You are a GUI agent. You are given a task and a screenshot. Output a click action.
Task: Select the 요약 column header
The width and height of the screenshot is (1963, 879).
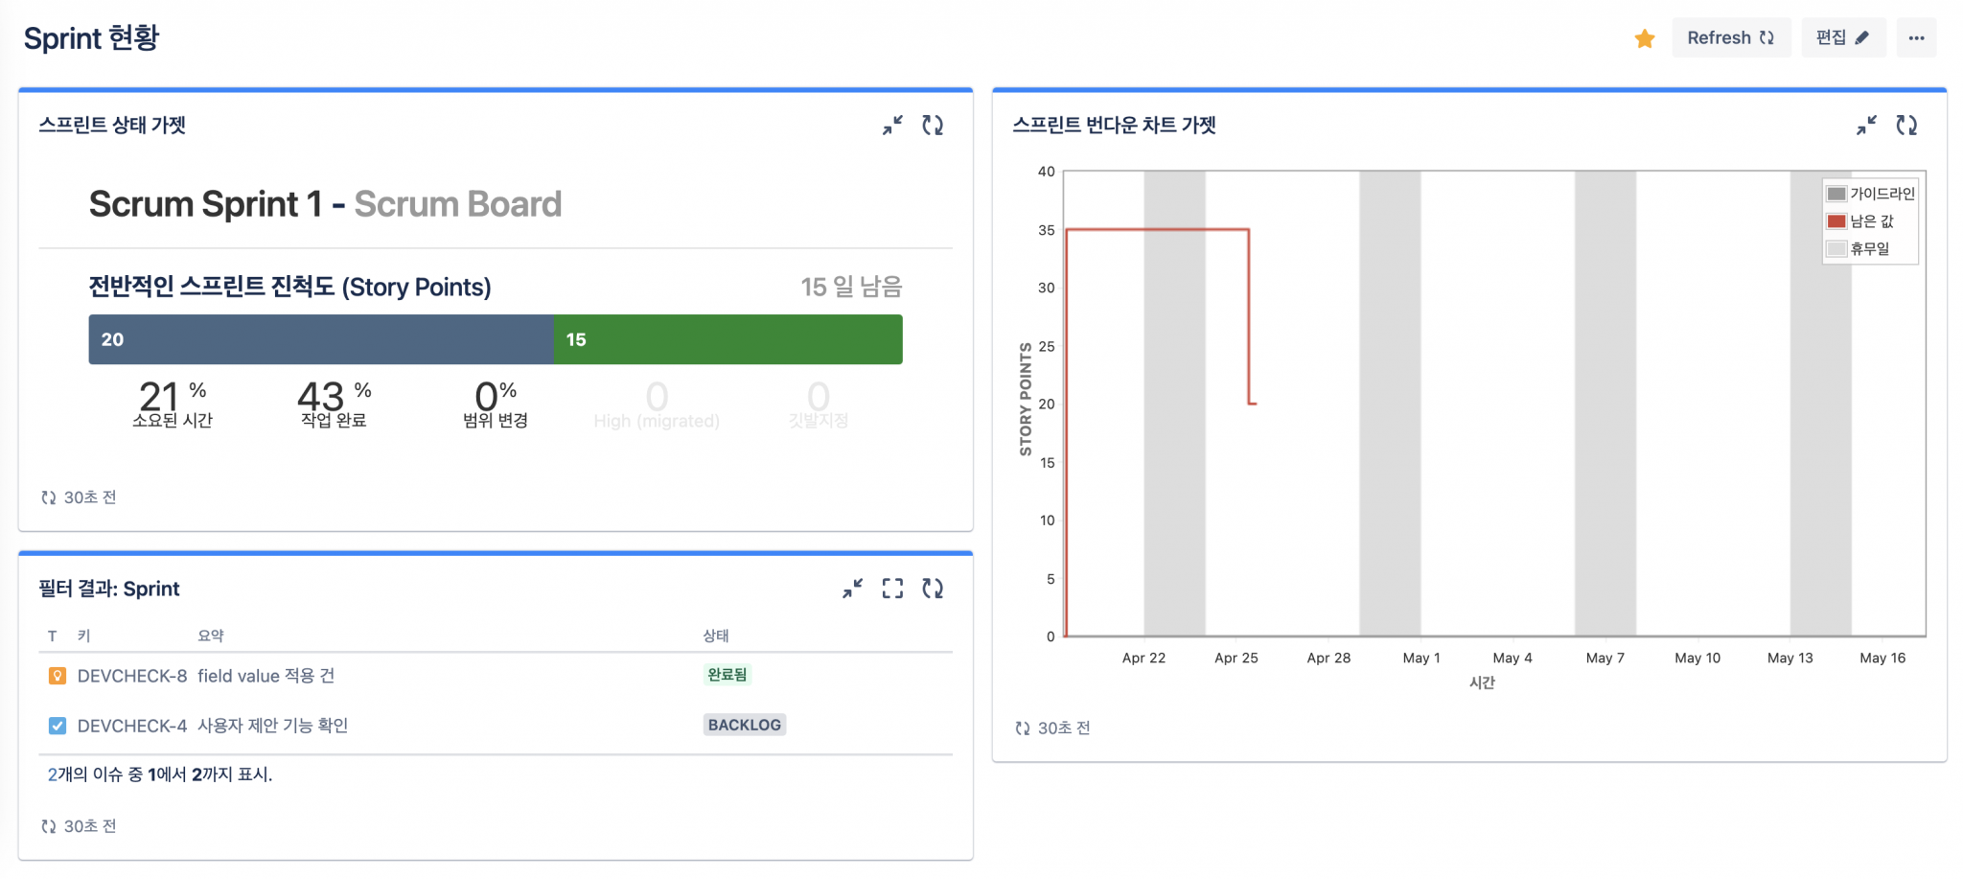point(209,636)
